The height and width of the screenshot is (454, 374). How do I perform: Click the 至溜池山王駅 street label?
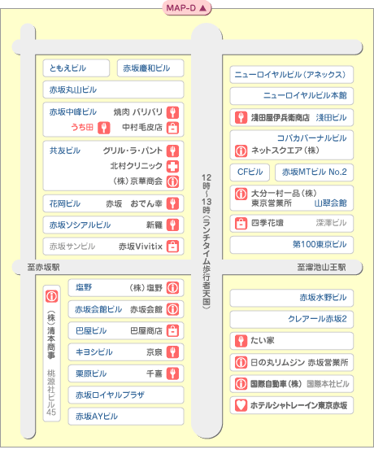322,267
